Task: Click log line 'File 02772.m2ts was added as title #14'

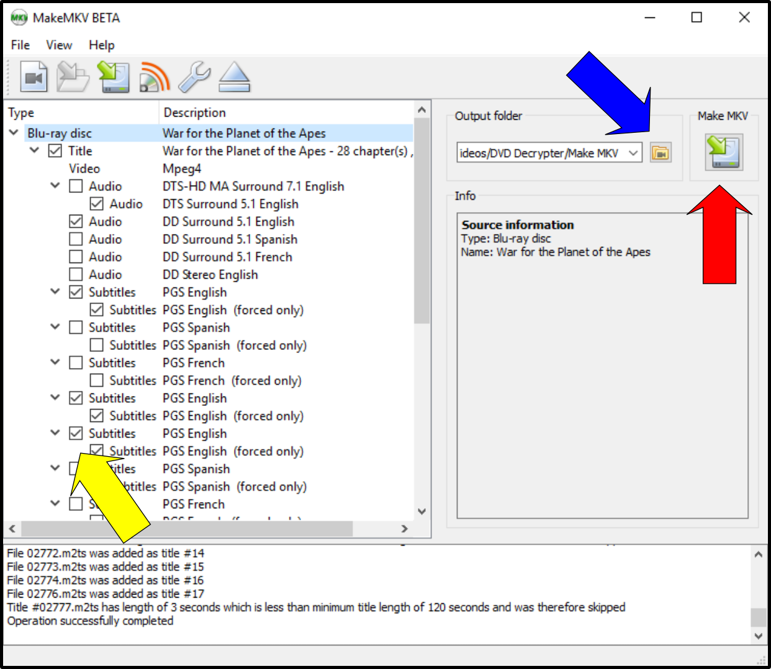Action: click(x=106, y=553)
